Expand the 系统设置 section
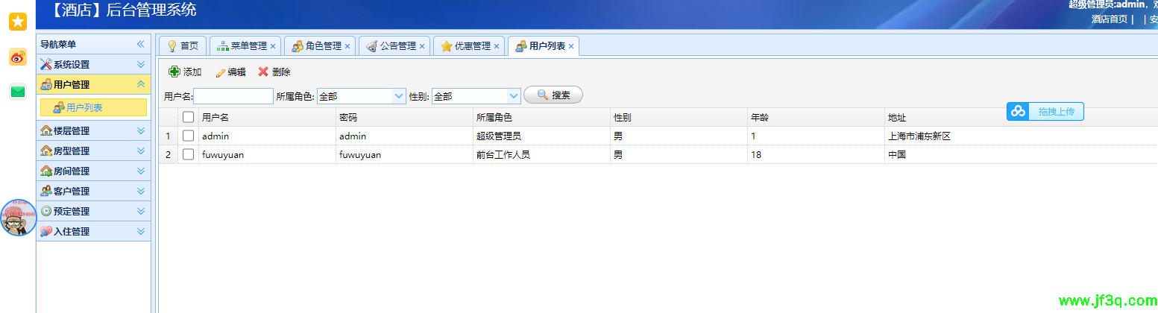This screenshot has width=1158, height=313. 140,64
